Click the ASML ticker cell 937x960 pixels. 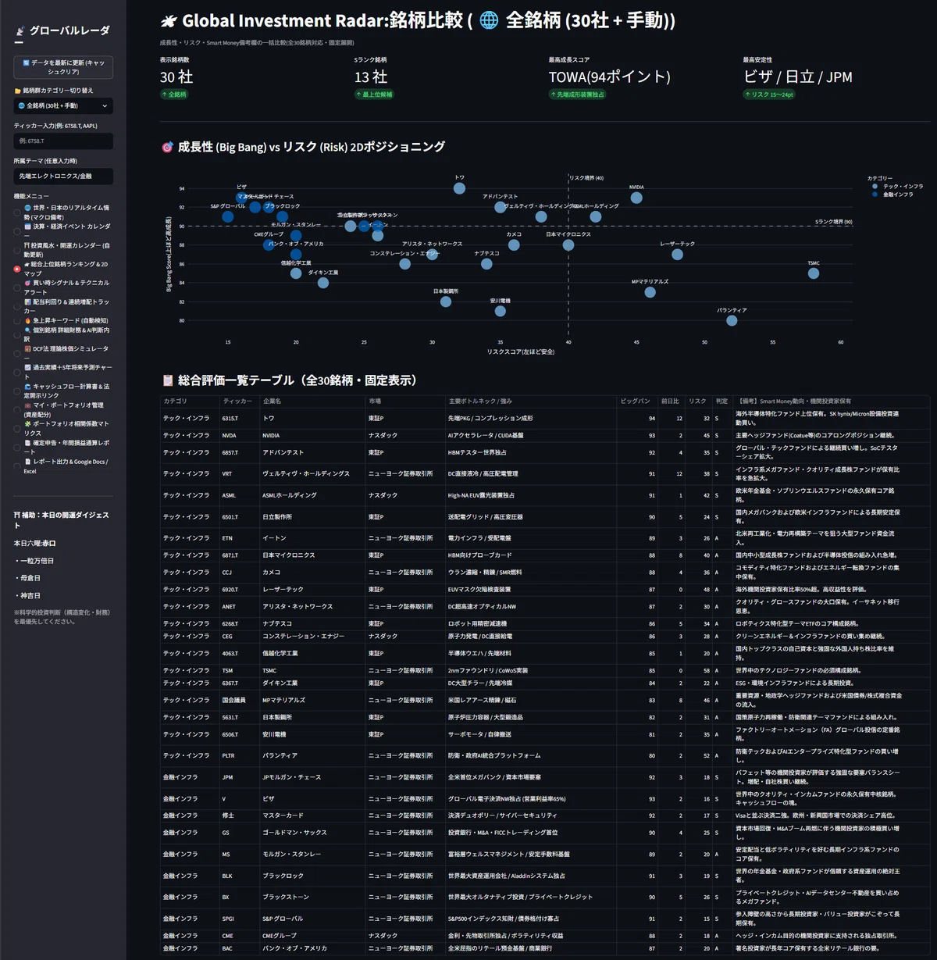pos(240,495)
